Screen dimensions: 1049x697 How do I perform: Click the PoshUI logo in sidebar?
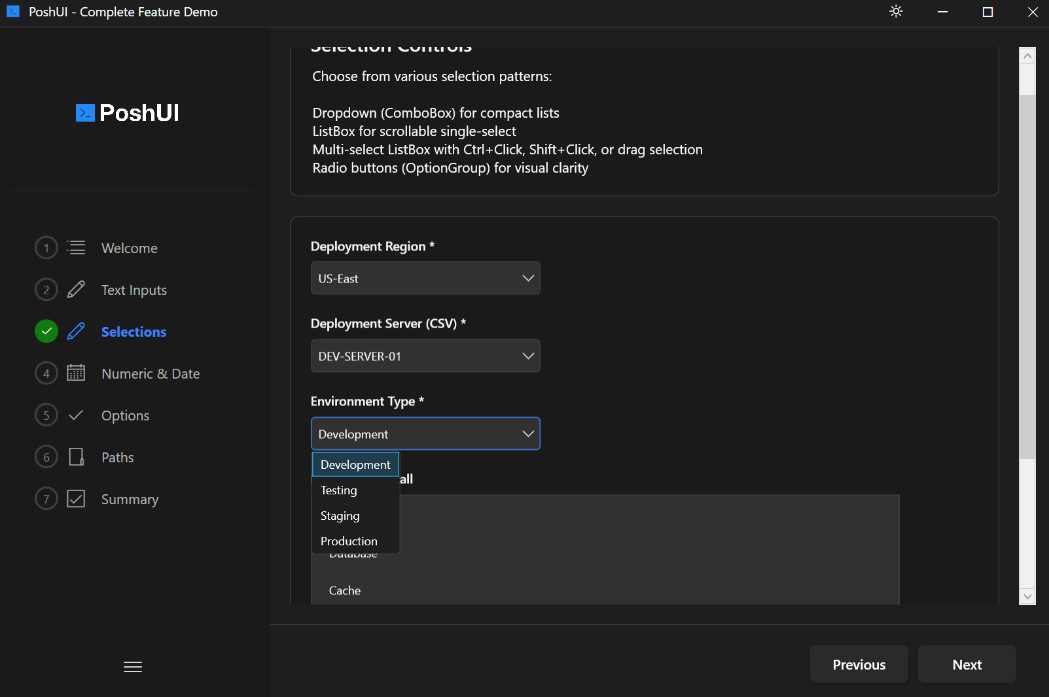click(128, 112)
